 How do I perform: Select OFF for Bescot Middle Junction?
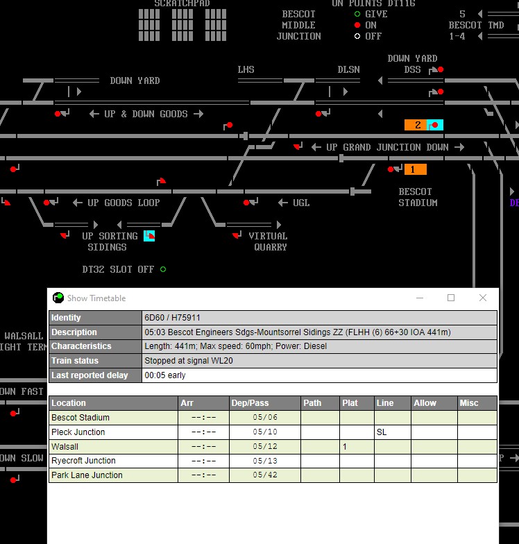(357, 36)
